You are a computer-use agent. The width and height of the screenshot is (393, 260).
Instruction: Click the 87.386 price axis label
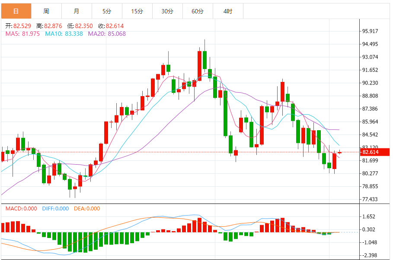[370, 109]
